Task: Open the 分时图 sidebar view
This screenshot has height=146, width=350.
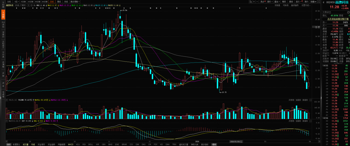Action: pyautogui.click(x=3, y=5)
